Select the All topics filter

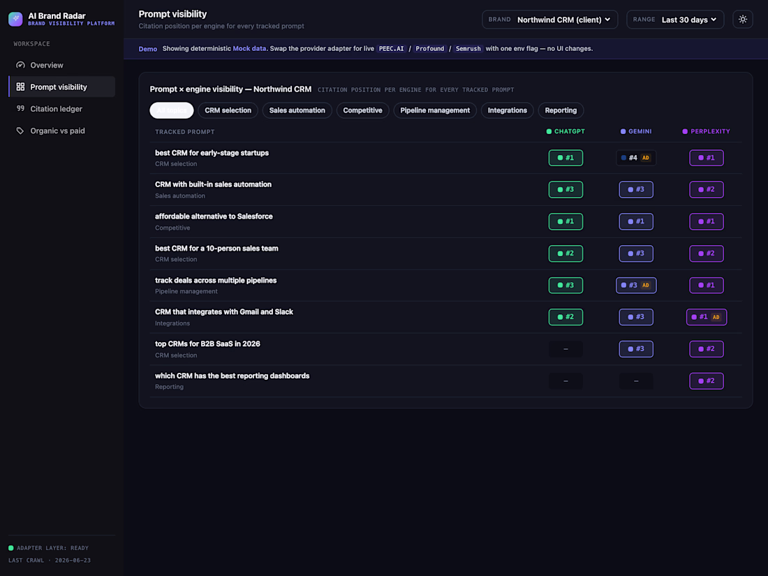(x=172, y=110)
